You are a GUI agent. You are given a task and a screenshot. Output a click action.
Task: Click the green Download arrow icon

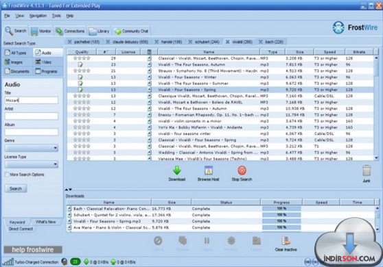[177, 170]
